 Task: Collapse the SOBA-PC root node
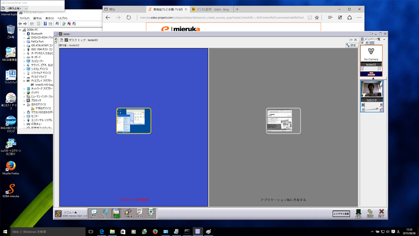[x=20, y=29]
